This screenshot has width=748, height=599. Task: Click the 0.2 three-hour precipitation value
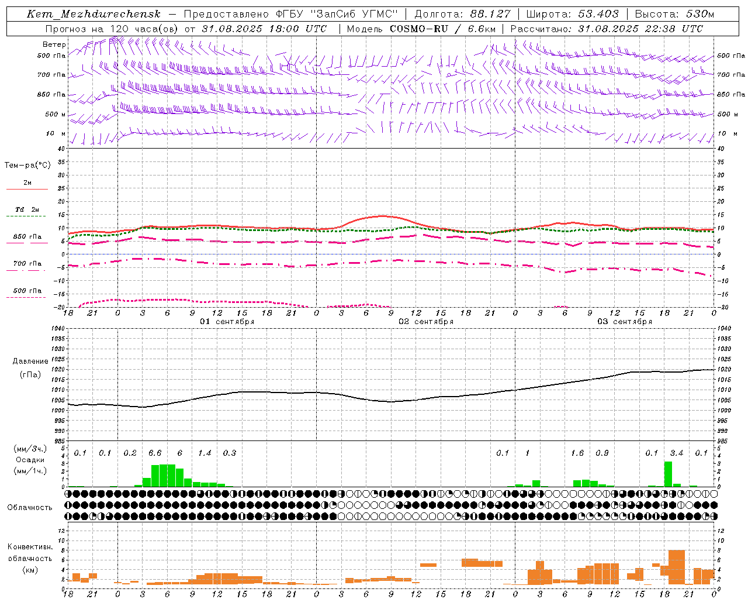130,453
